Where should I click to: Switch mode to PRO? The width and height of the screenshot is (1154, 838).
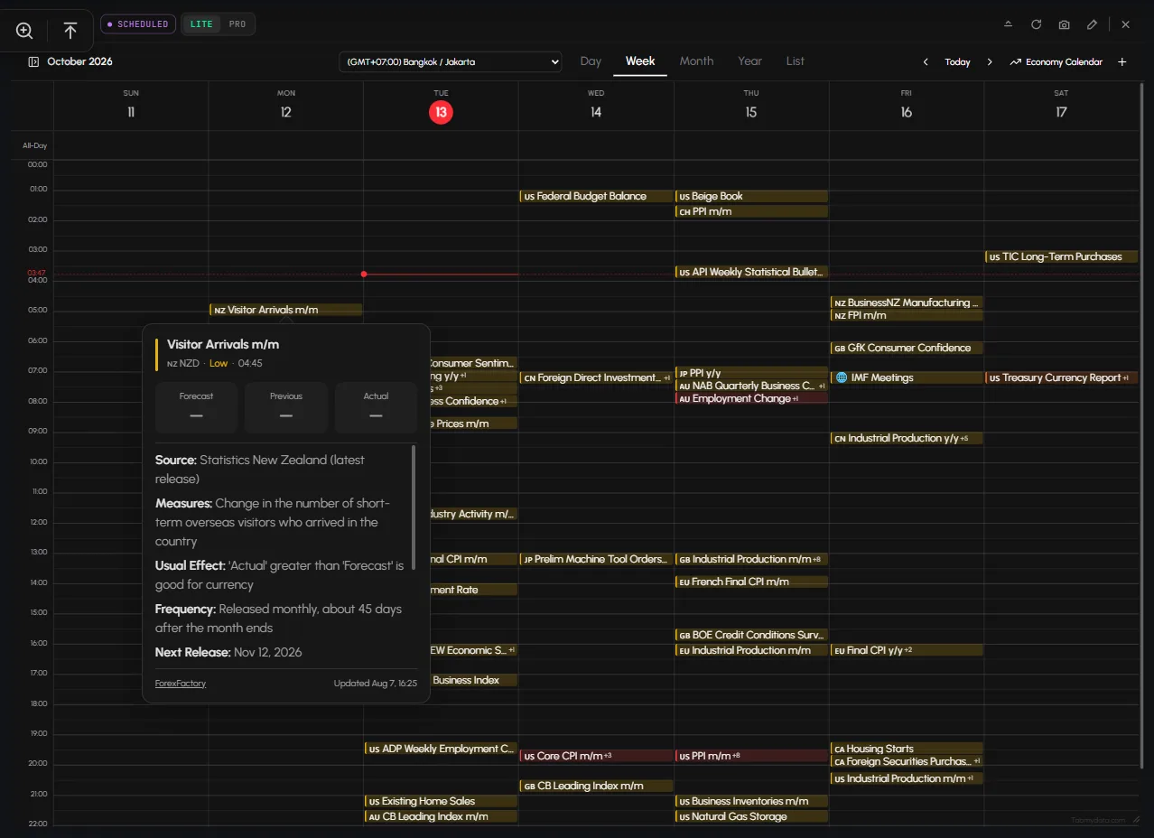tap(237, 24)
